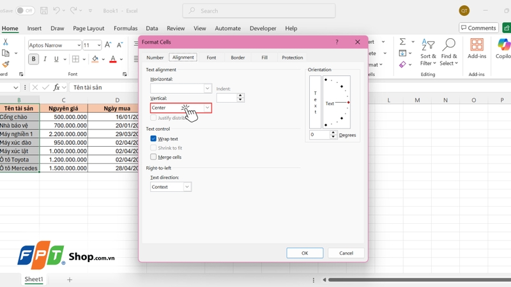Open the Add-ins icon

[x=477, y=45]
